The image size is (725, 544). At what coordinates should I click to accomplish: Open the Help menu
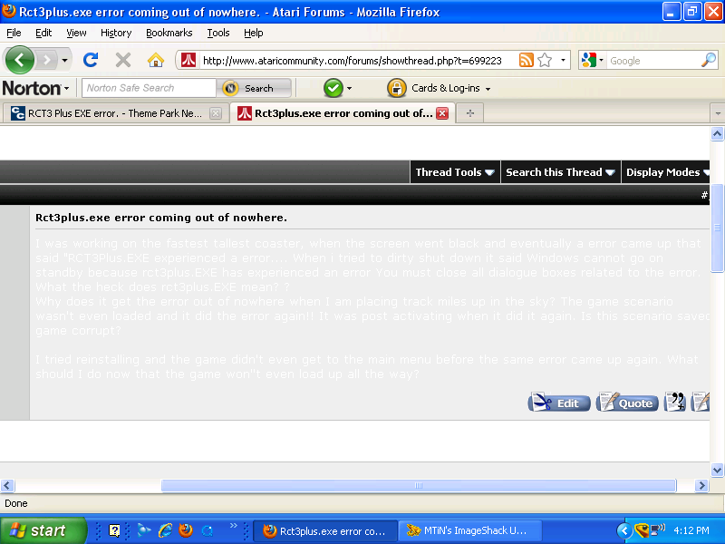coord(254,33)
